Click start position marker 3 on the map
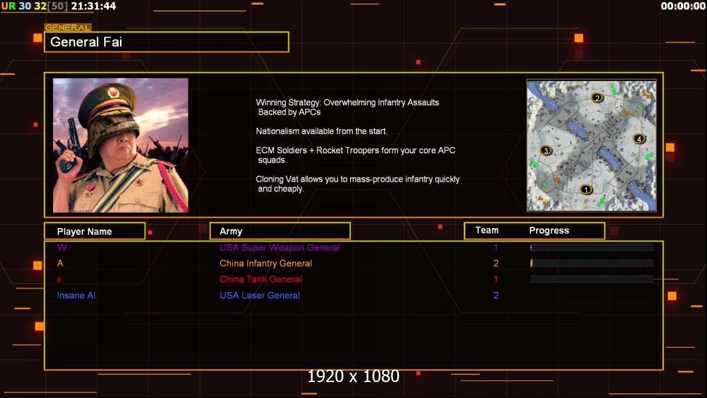The image size is (707, 398). click(546, 151)
